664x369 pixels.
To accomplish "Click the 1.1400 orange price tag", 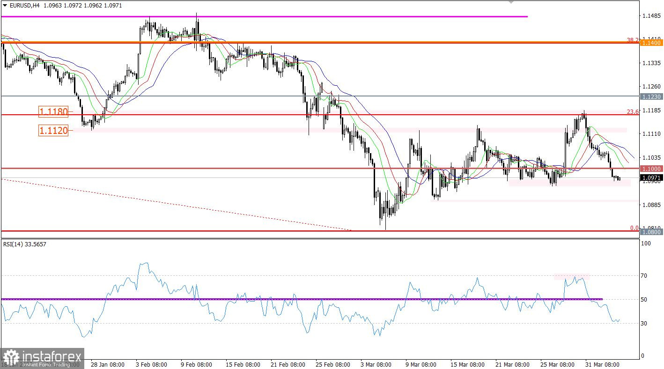I will (651, 43).
